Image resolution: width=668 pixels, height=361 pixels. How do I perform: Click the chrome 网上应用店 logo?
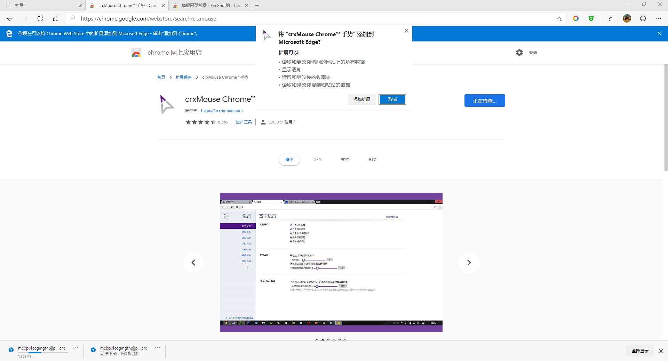pyautogui.click(x=167, y=53)
